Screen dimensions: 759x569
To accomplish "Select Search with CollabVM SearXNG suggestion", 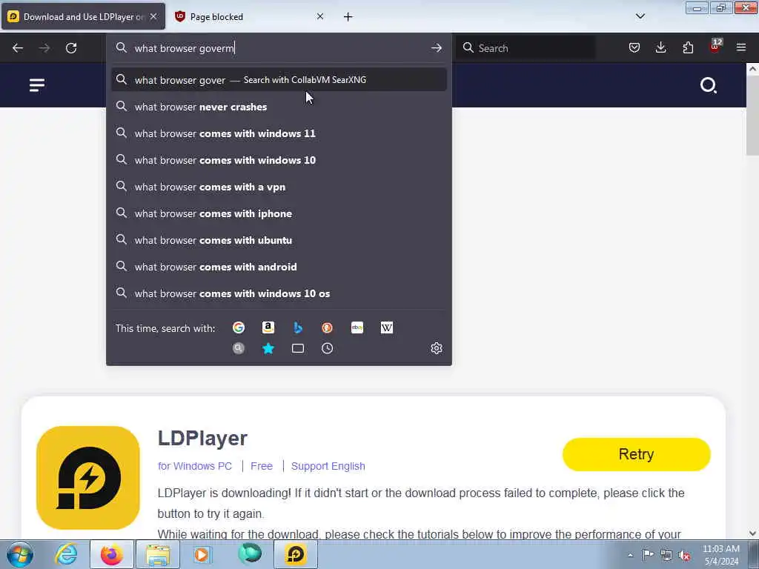I will (279, 80).
